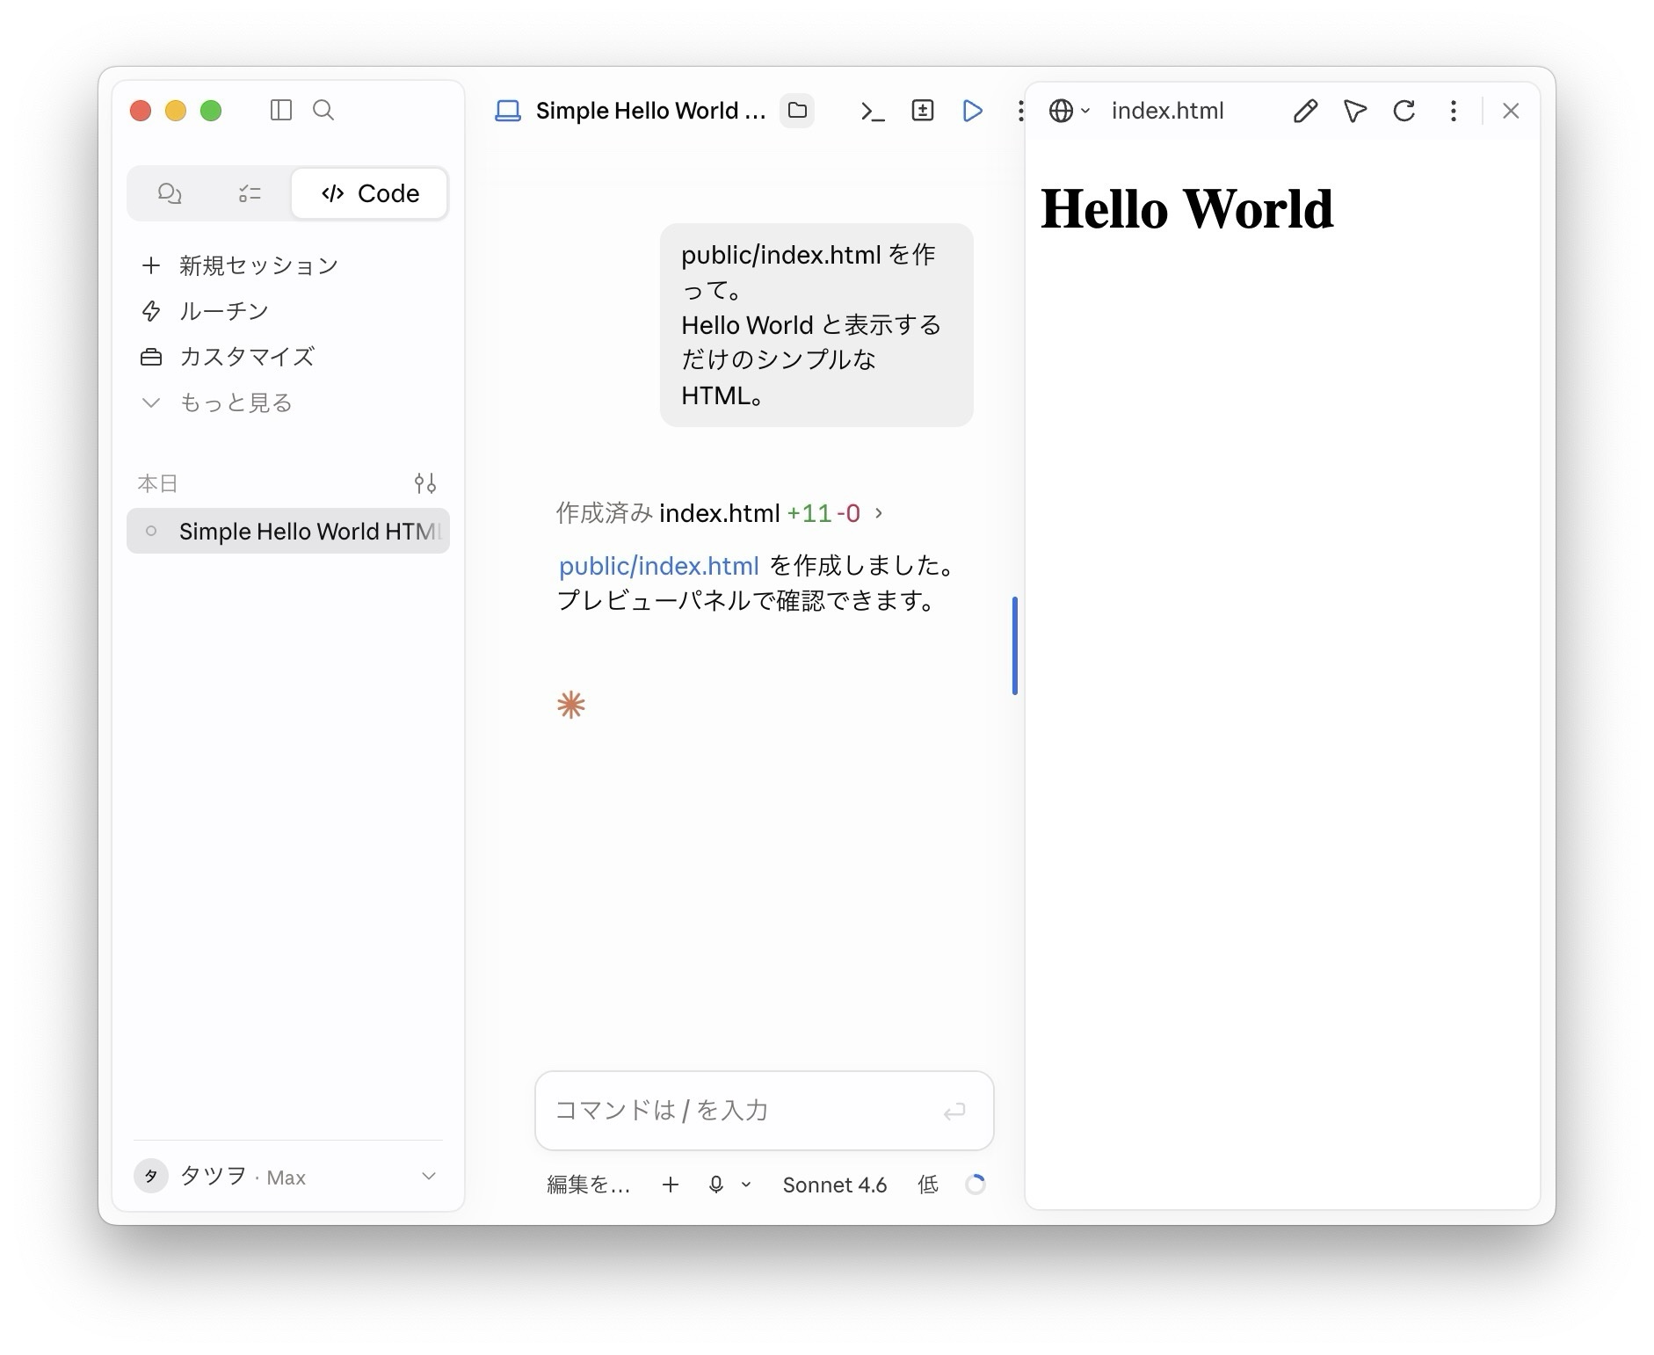Expand the 作成済み index.html diff chevron

[878, 513]
